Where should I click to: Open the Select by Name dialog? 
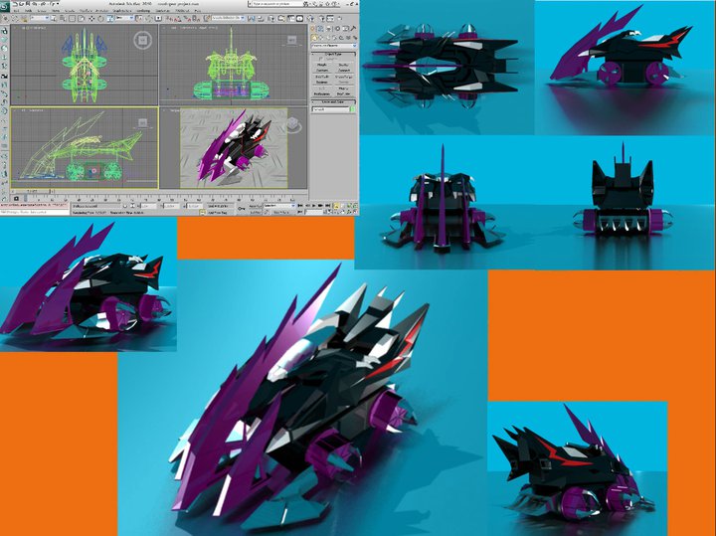click(x=63, y=18)
